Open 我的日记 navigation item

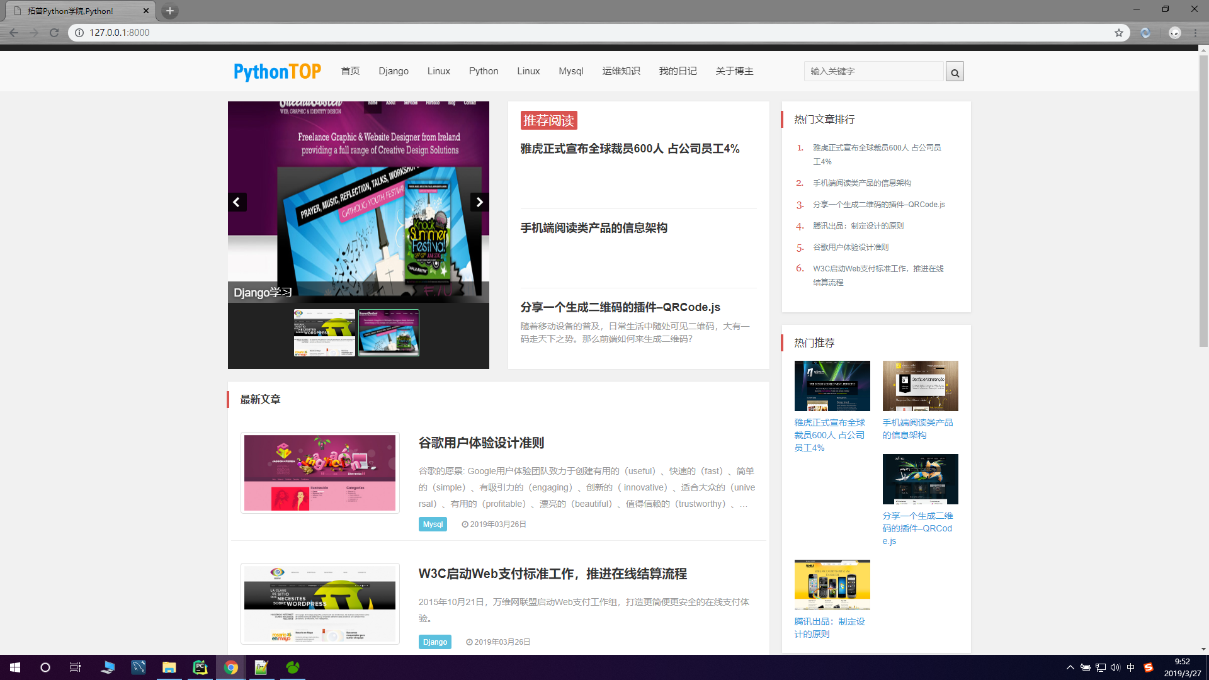pos(678,71)
